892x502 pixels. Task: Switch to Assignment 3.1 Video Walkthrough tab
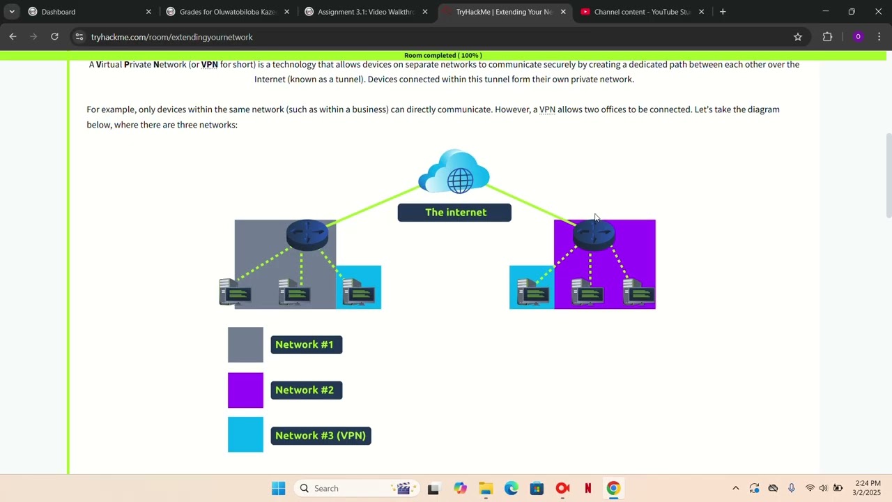366,12
